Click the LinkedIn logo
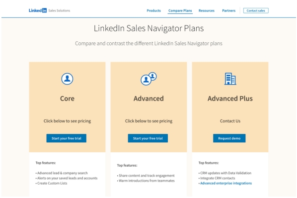 click(38, 10)
